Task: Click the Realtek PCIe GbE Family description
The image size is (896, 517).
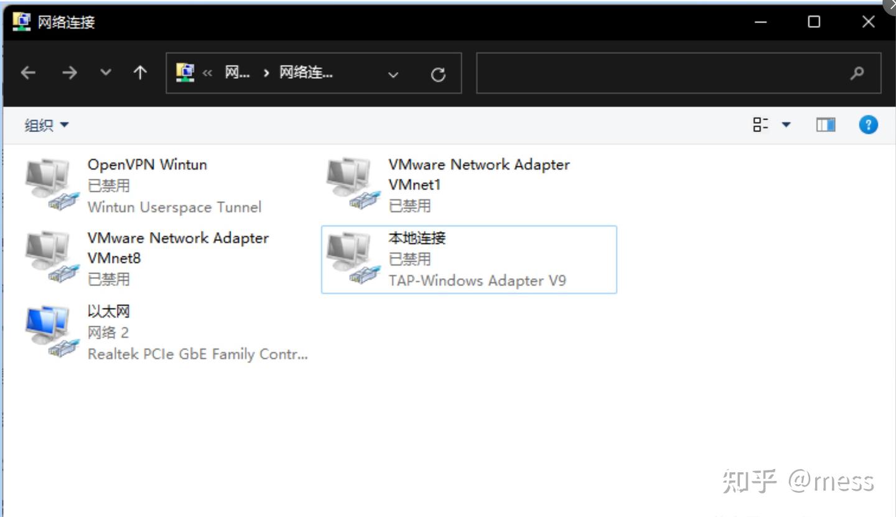Action: coord(197,354)
